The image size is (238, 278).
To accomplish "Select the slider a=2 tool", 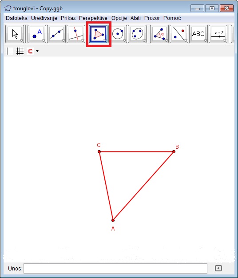I will 218,34.
